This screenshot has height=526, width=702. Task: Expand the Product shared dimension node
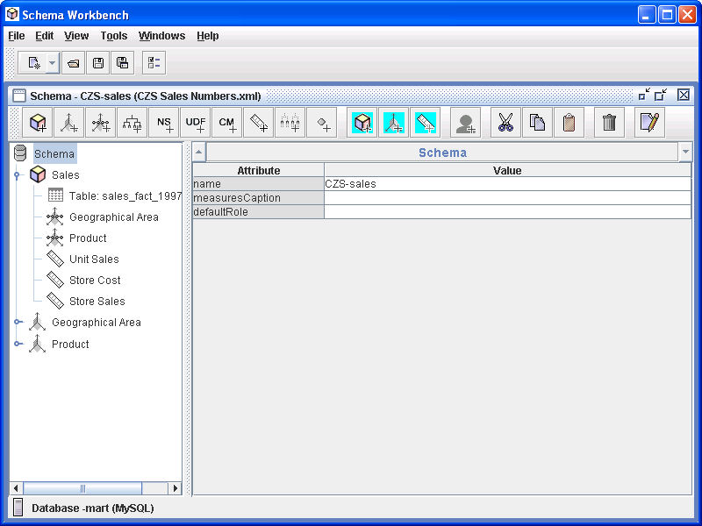[18, 344]
